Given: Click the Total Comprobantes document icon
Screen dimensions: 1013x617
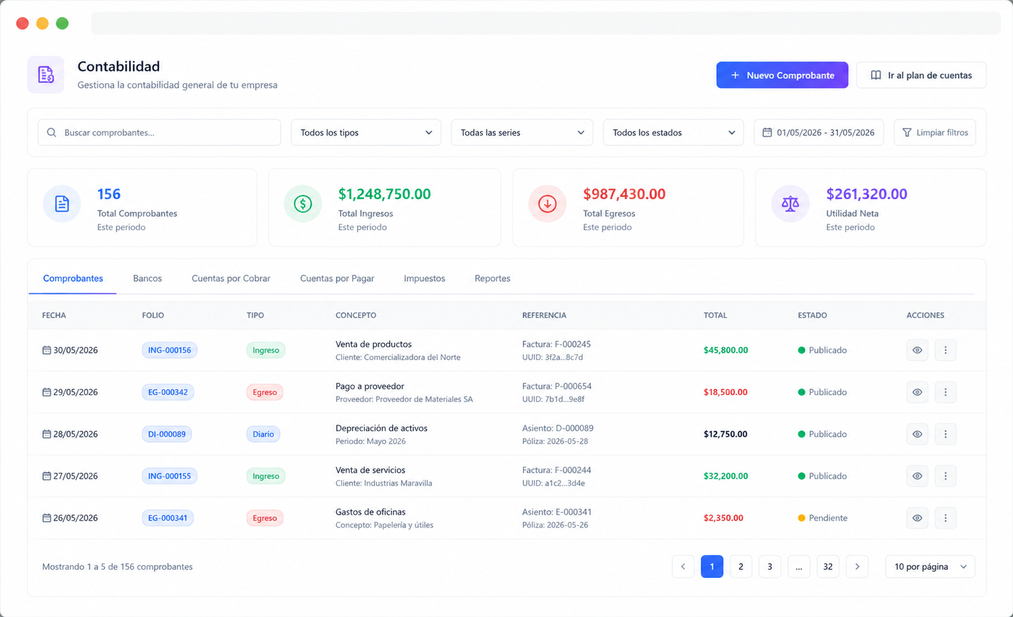Looking at the screenshot, I should point(62,204).
